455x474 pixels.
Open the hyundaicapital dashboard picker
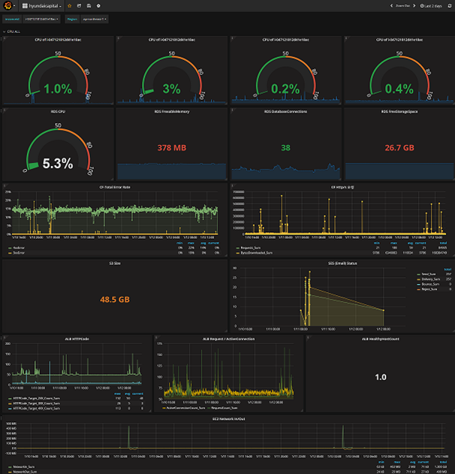(41, 6)
